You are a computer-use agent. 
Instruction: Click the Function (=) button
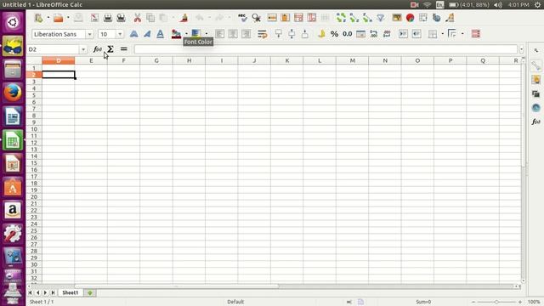pyautogui.click(x=123, y=49)
